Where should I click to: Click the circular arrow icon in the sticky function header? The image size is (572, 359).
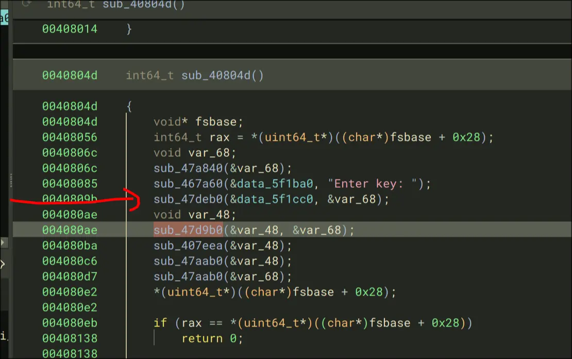tap(26, 4)
